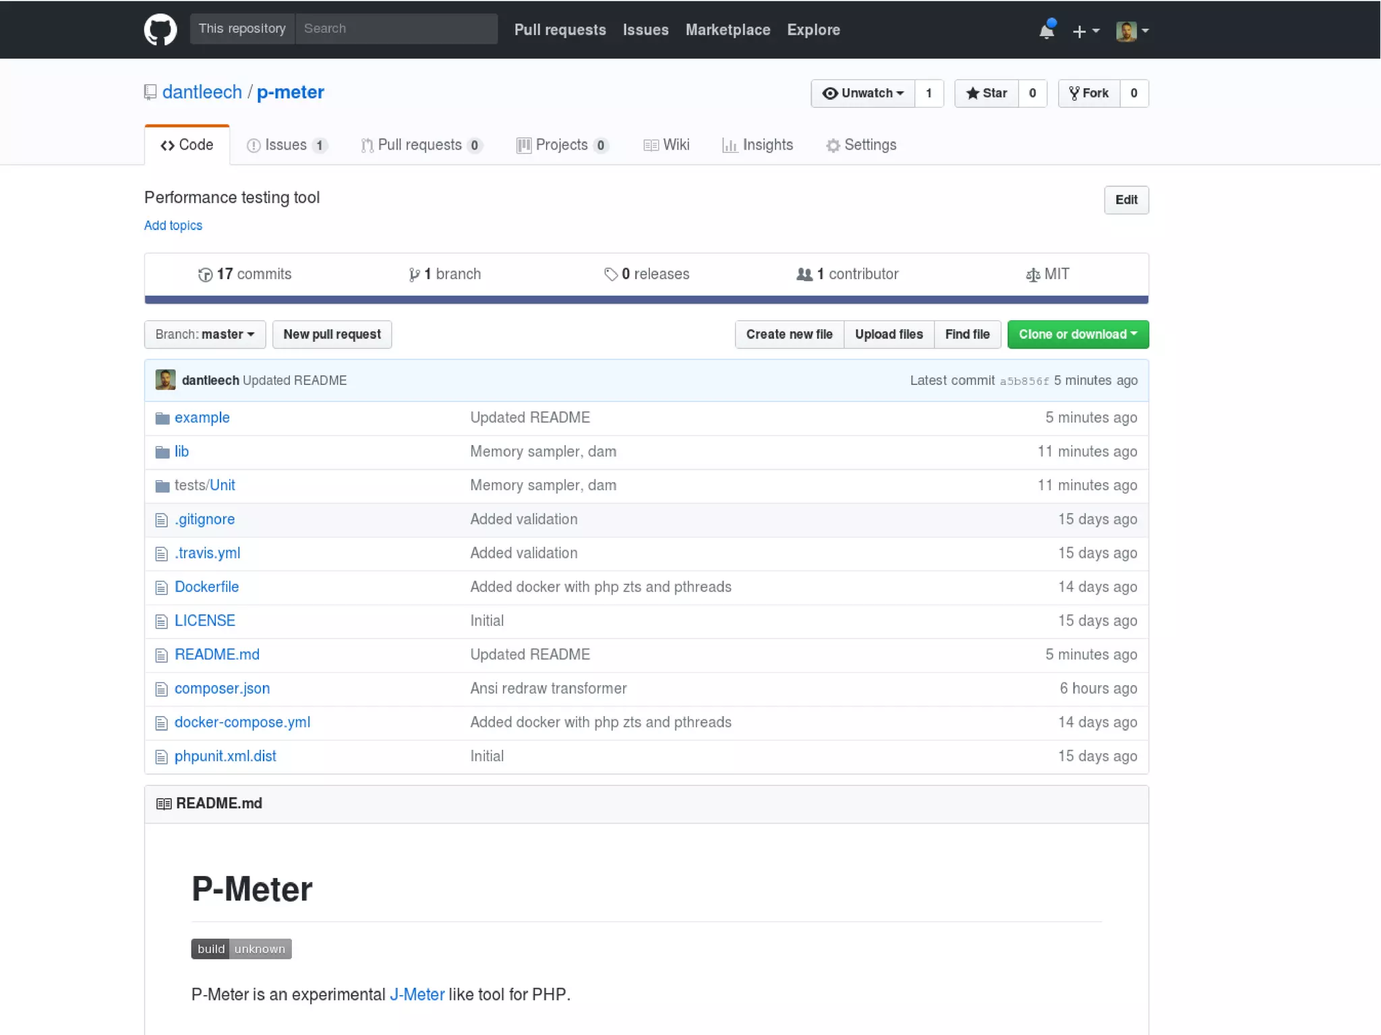Click the language color bar
The image size is (1381, 1035).
click(645, 299)
